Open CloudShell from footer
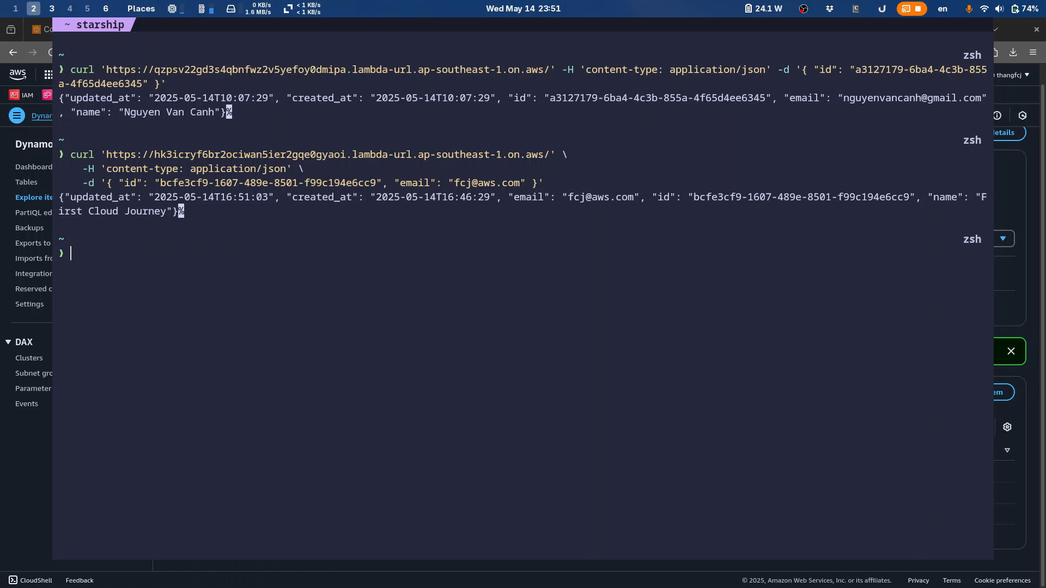 31,580
